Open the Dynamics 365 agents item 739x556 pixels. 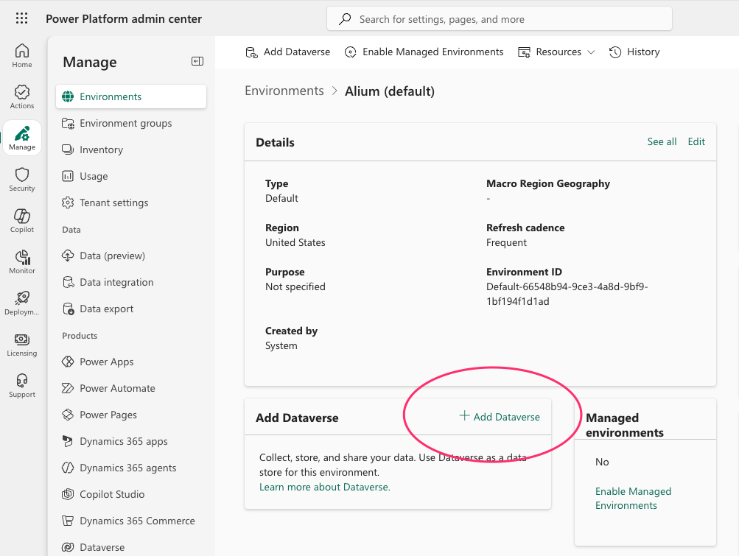131,468
